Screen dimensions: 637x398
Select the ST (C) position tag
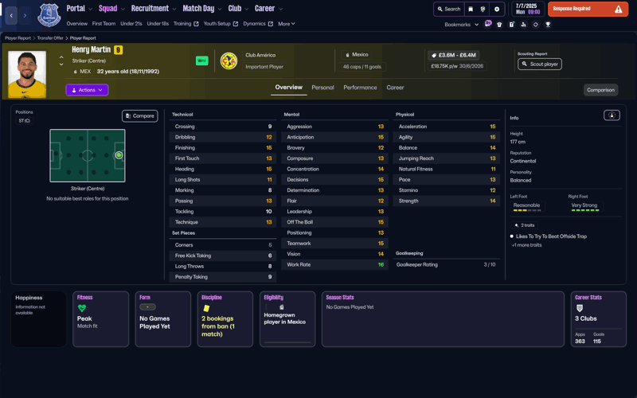click(23, 121)
